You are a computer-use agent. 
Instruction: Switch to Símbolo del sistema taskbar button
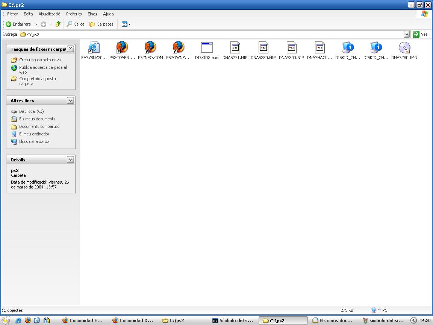point(233,320)
